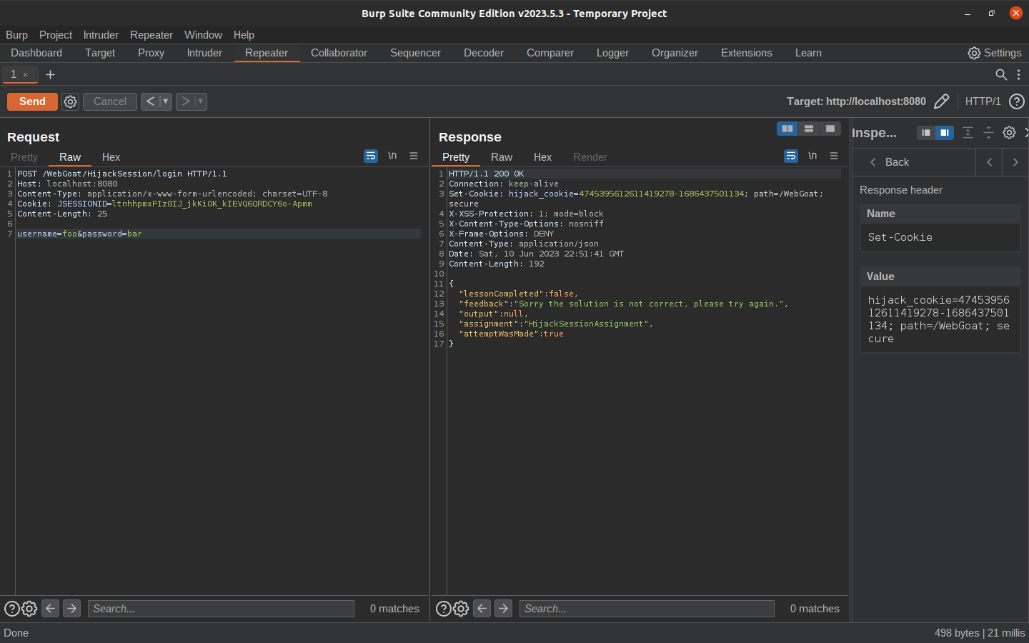Dock Inspector on the left side
1029x643 pixels.
[x=926, y=133]
